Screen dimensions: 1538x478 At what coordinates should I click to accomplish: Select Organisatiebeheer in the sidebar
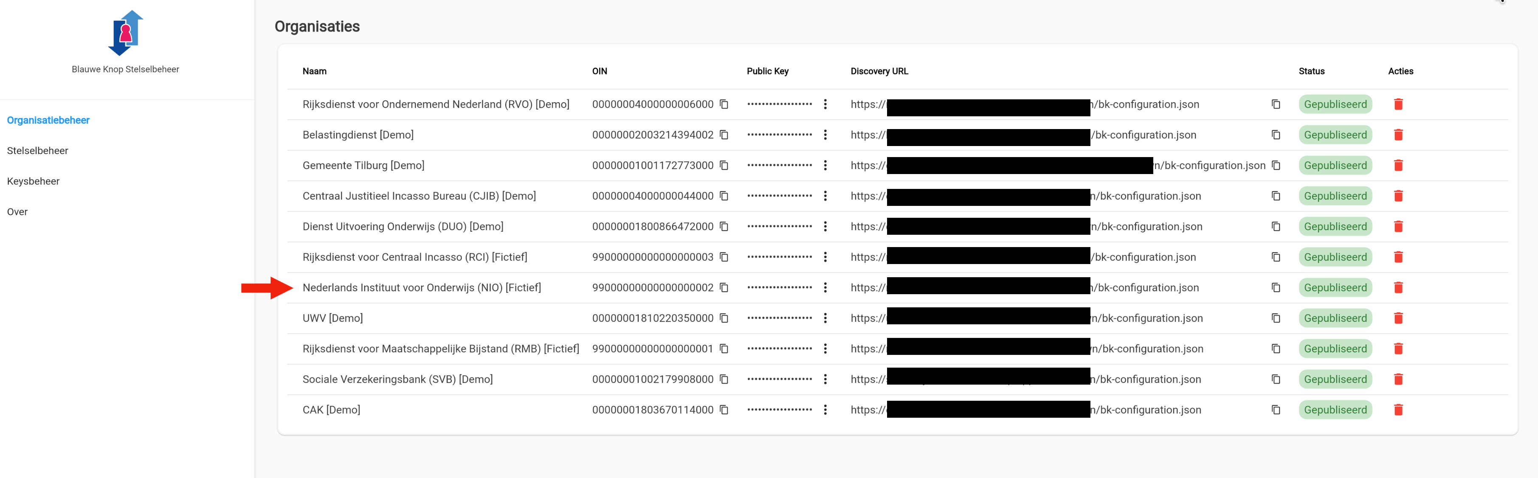tap(48, 121)
